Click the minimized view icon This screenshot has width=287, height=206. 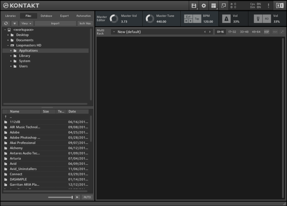click(224, 6)
